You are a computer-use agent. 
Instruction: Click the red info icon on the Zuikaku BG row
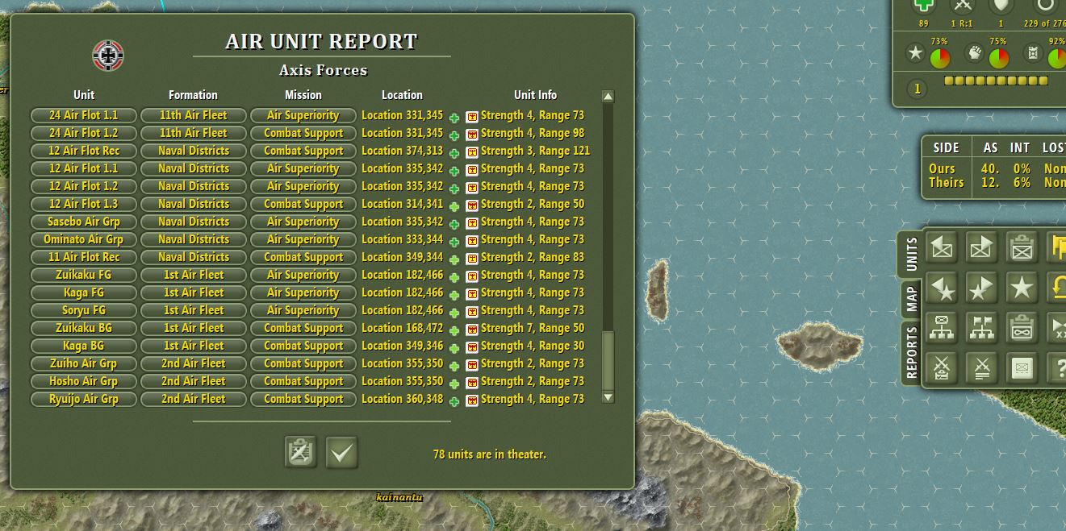coord(472,330)
